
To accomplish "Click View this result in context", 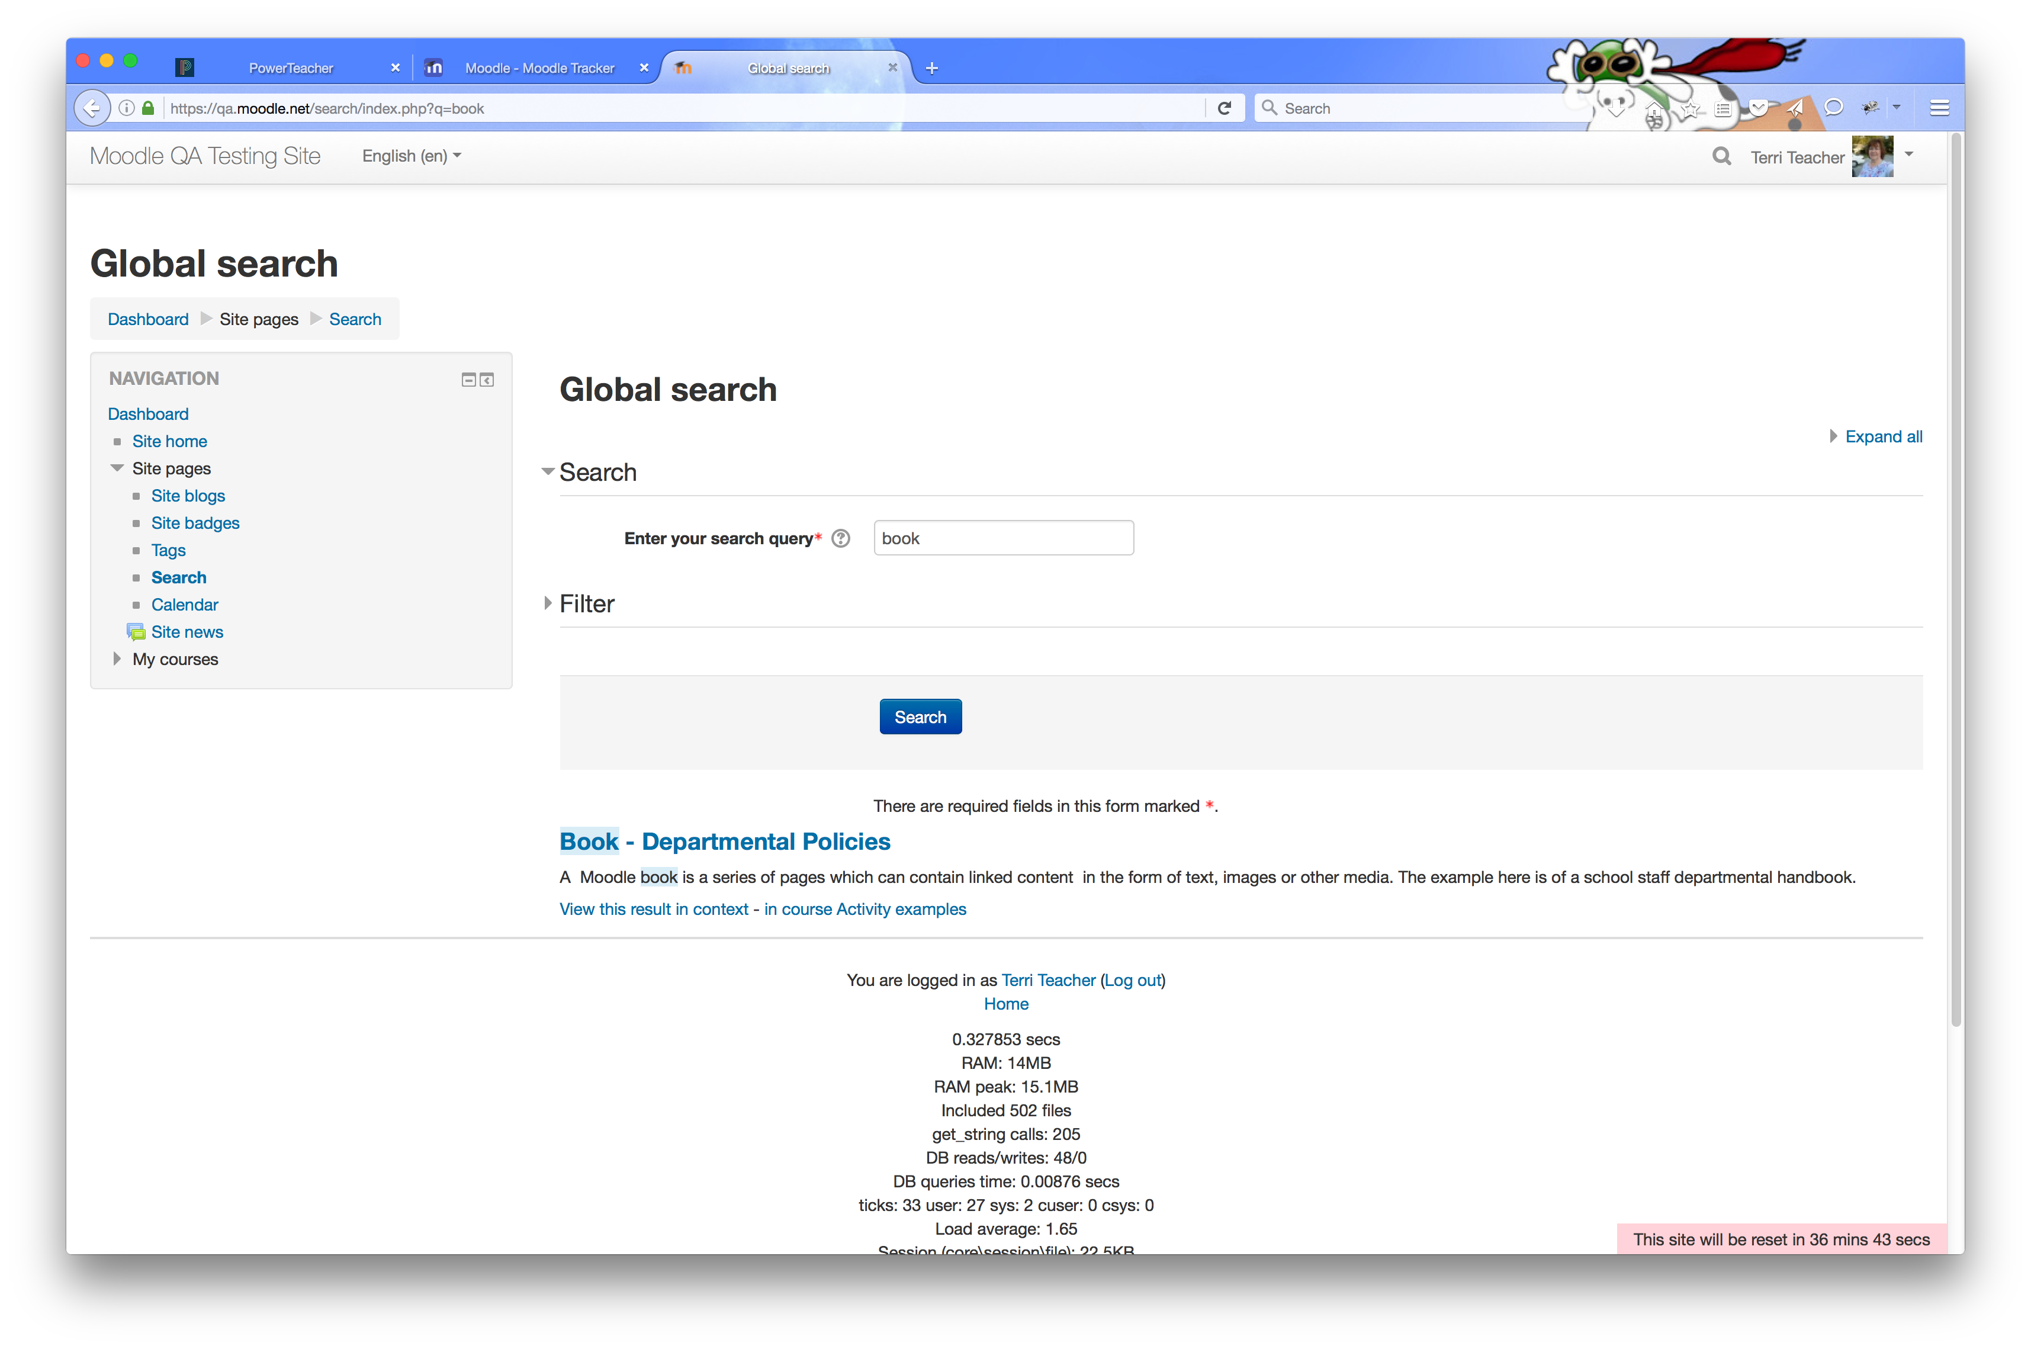I will [x=654, y=910].
